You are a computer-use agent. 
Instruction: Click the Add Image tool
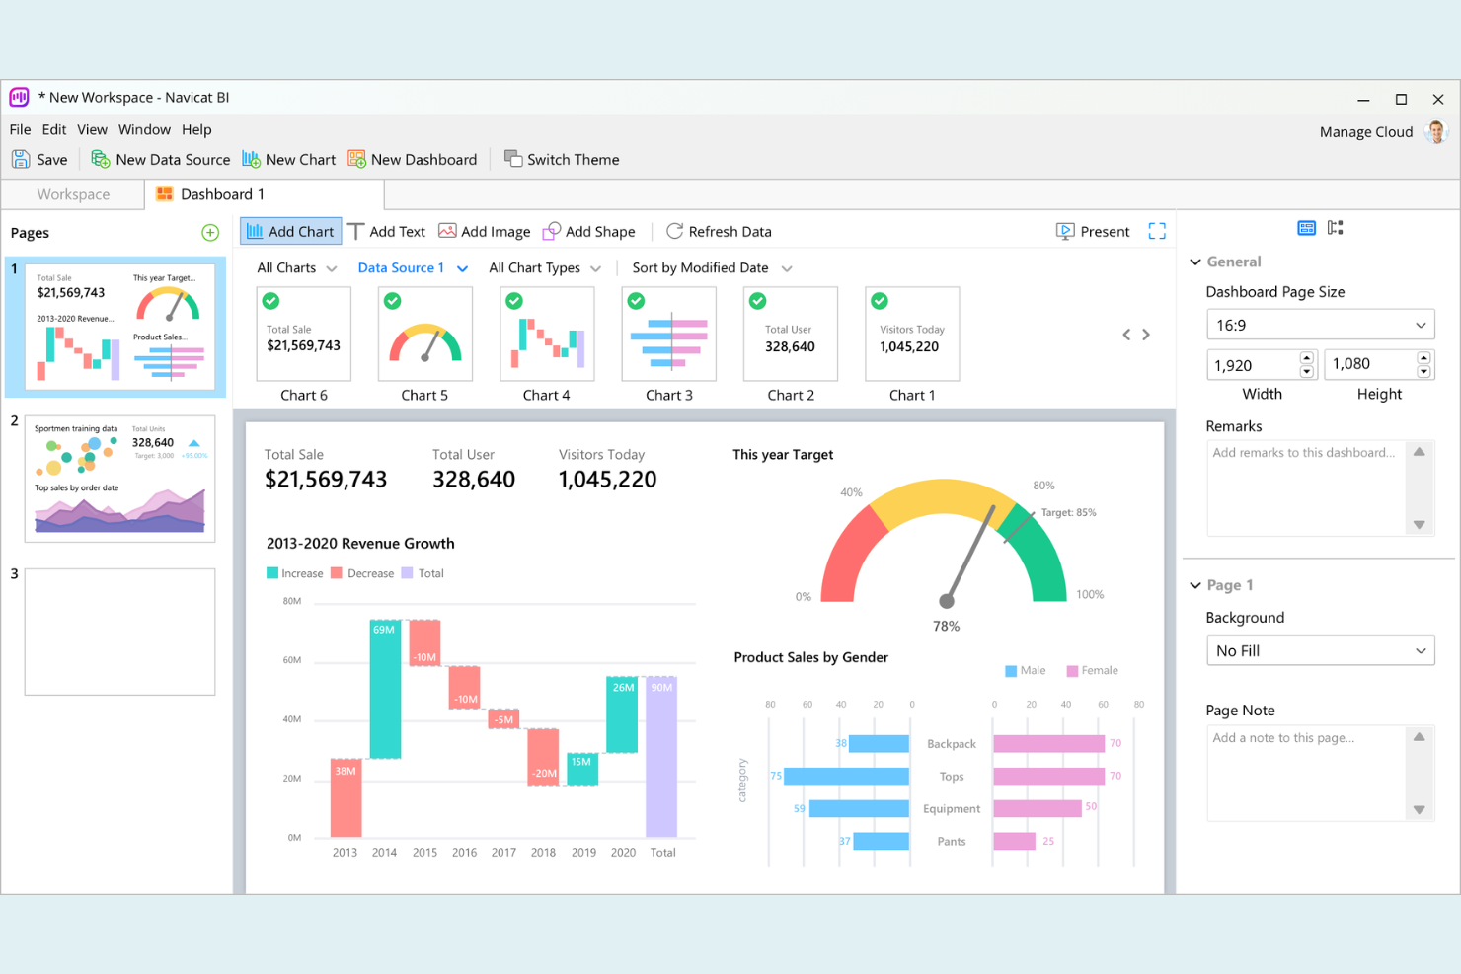coord(484,231)
